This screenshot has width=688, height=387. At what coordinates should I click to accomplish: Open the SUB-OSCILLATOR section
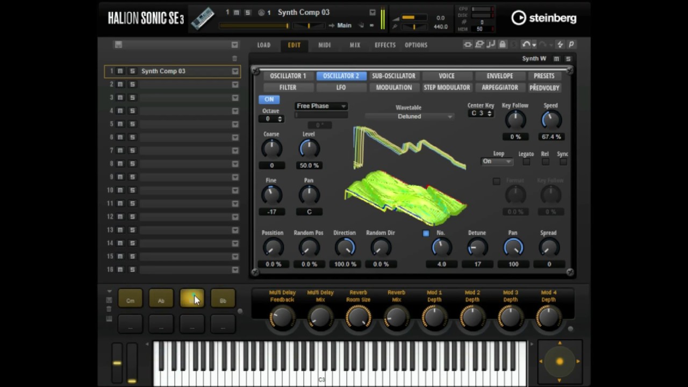point(393,76)
